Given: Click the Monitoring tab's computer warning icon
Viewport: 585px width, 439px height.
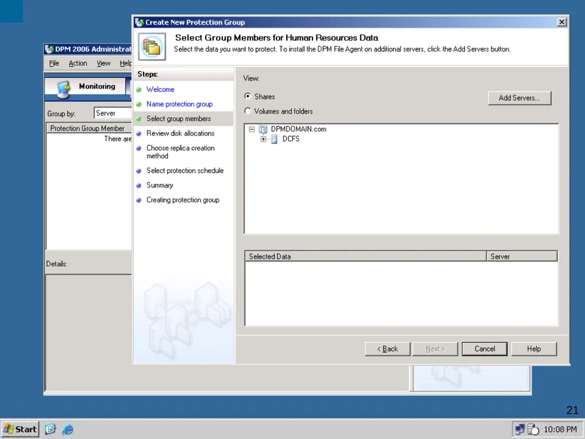Looking at the screenshot, I should pyautogui.click(x=63, y=89).
